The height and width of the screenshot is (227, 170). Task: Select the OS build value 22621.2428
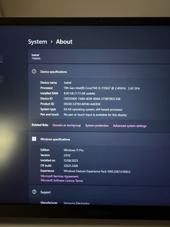point(71,166)
